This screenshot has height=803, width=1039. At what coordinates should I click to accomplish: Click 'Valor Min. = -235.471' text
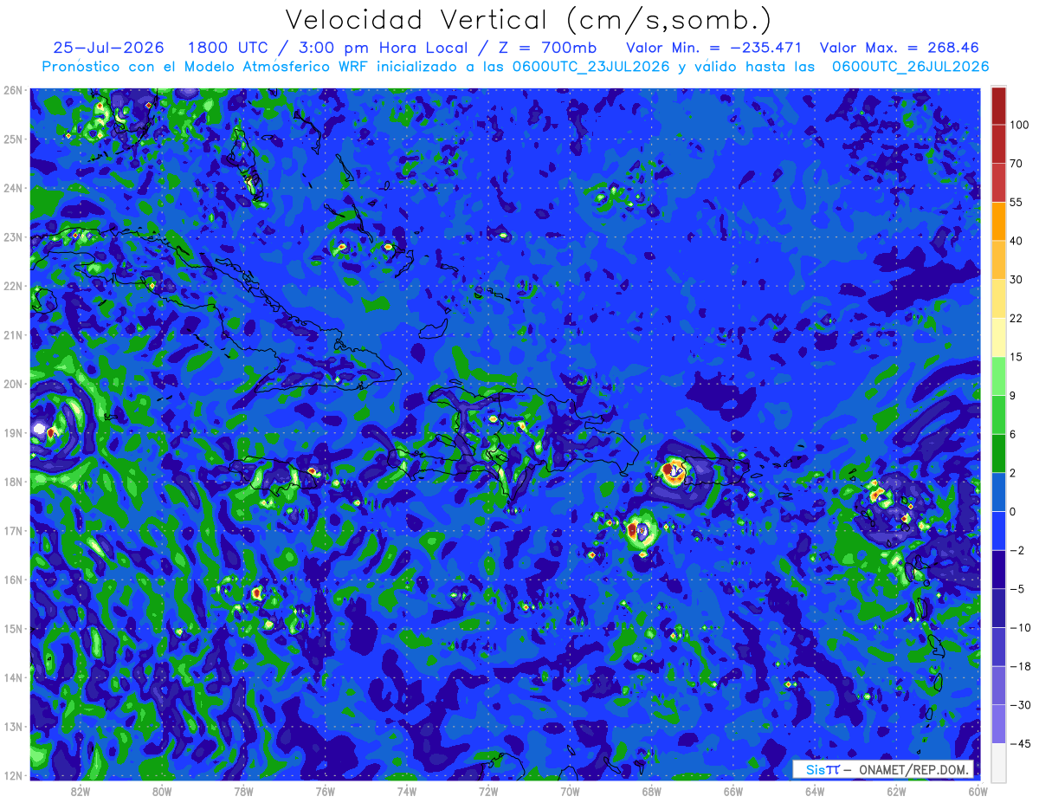713,48
